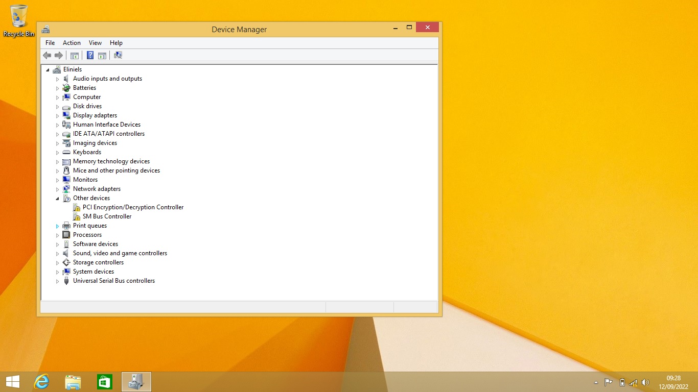Select the Processors chip icon

tap(66, 235)
